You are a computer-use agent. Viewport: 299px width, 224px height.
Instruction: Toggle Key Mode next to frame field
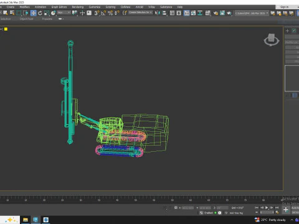tap(257, 212)
